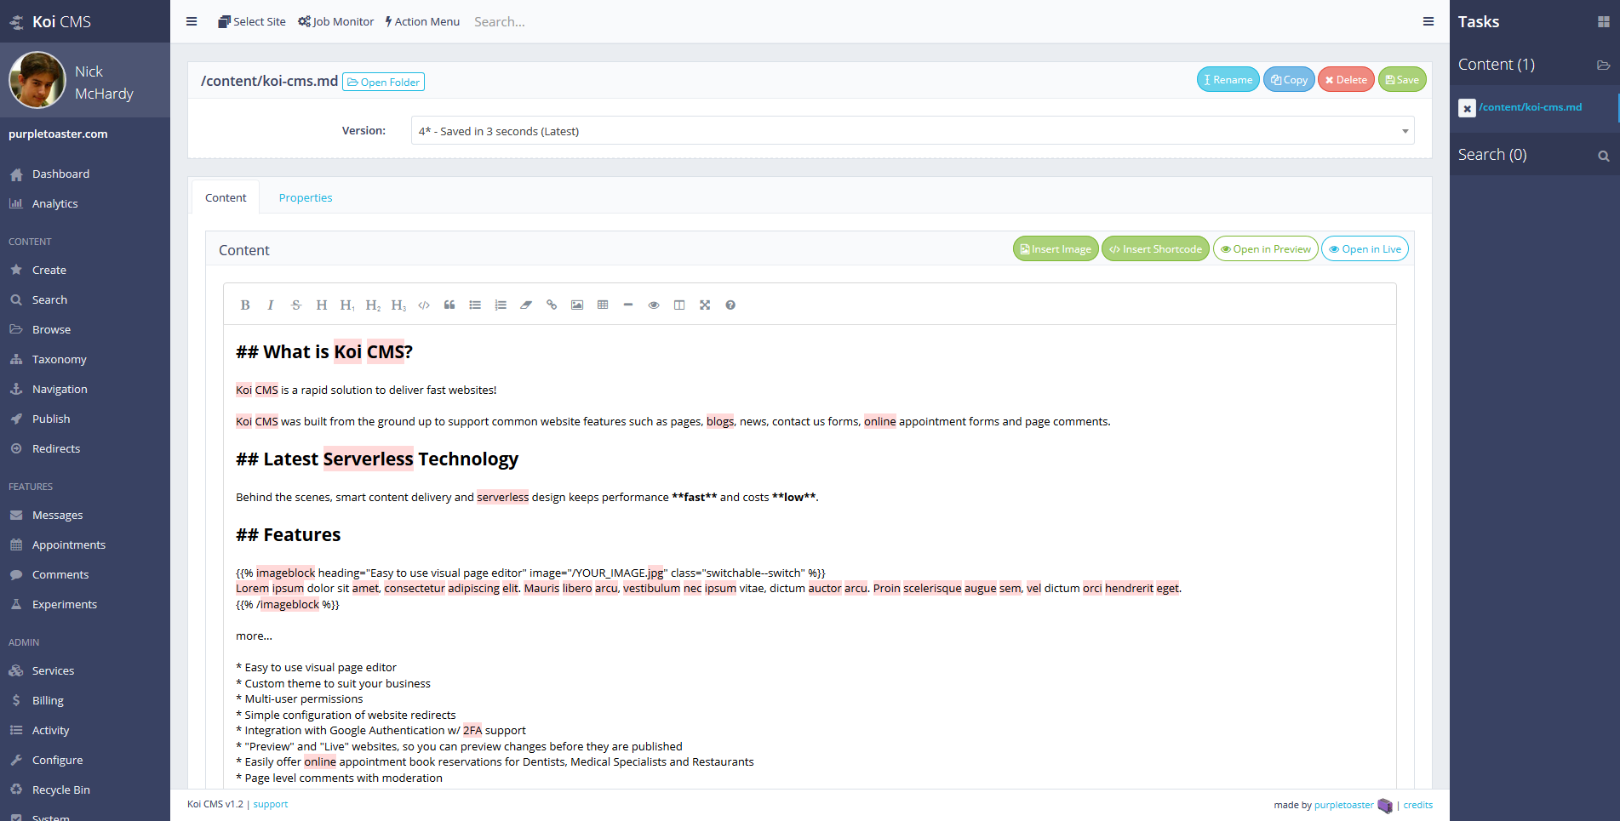
Task: Open Experiments in sidebar
Action: point(65,604)
